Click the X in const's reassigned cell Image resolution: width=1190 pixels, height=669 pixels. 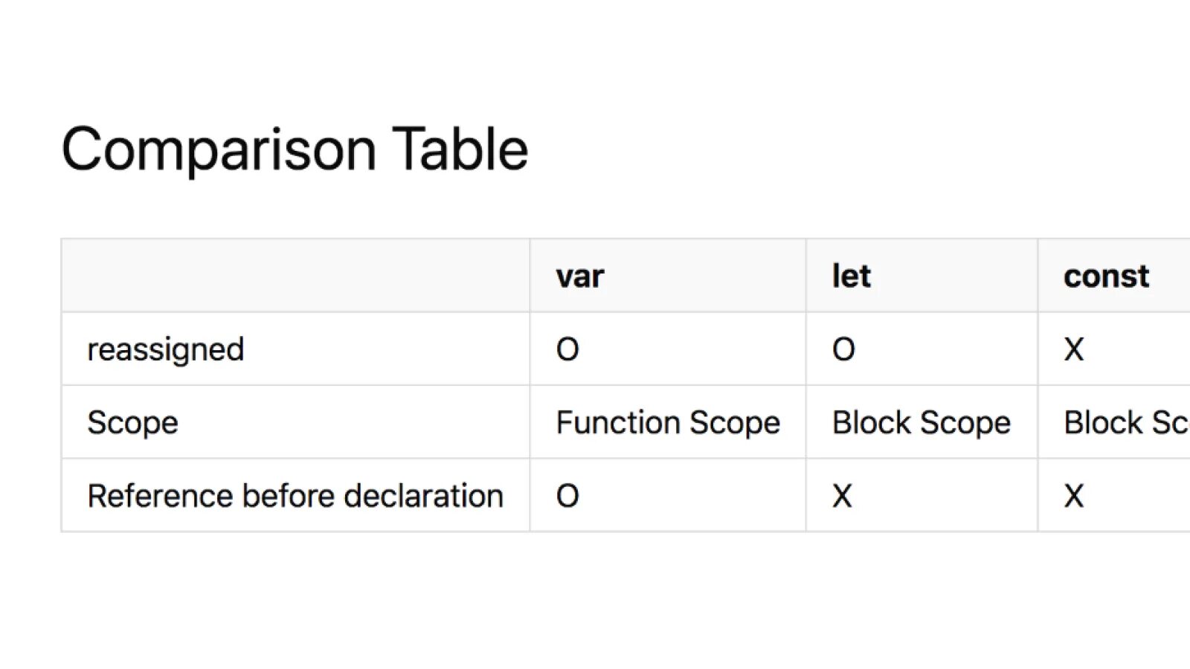[1074, 349]
